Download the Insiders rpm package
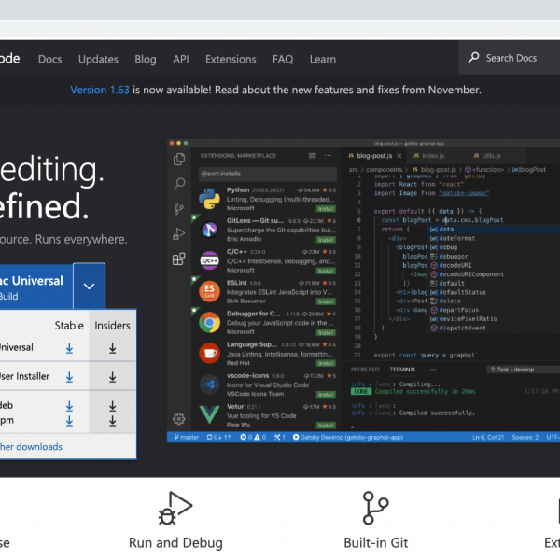The width and height of the screenshot is (560, 560). point(112,420)
